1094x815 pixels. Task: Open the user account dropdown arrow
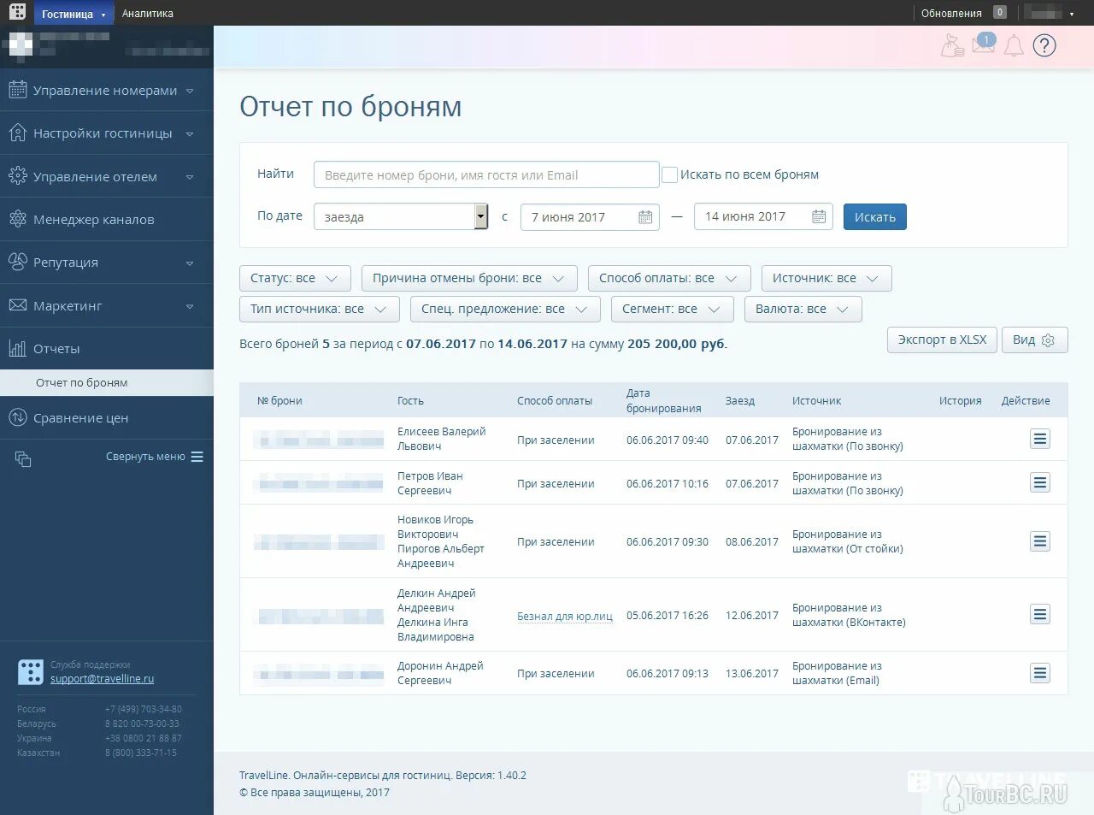1072,14
